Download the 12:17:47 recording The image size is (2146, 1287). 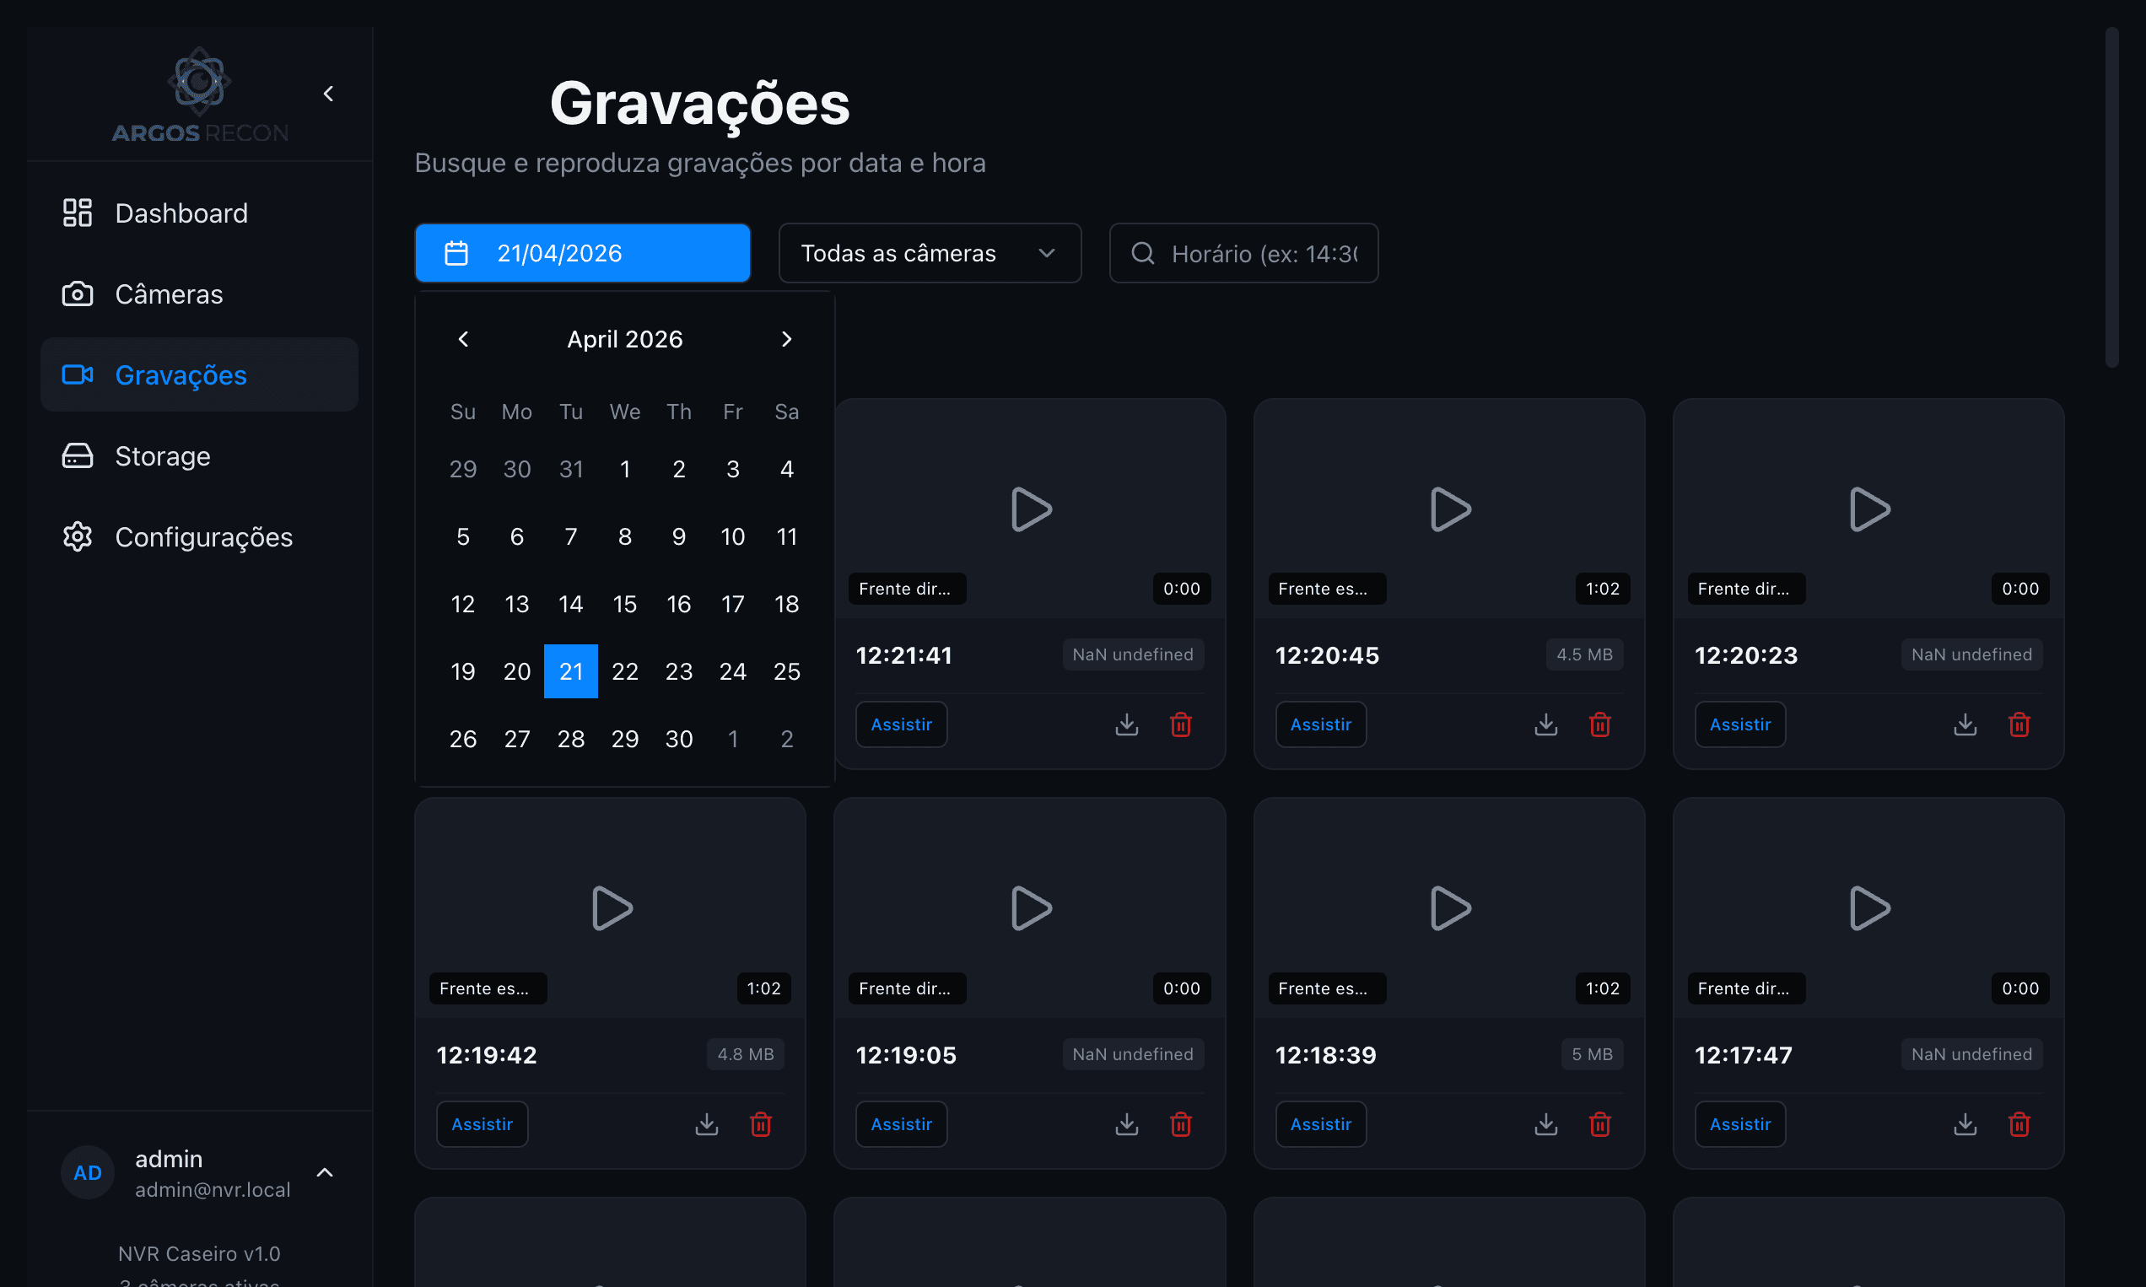[1965, 1124]
